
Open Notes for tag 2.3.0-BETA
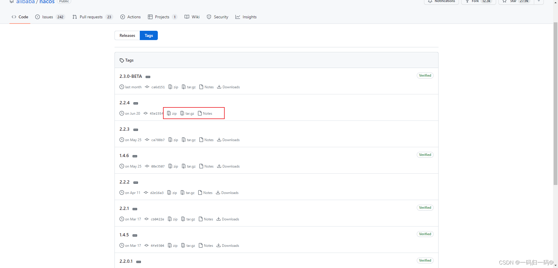click(x=206, y=87)
